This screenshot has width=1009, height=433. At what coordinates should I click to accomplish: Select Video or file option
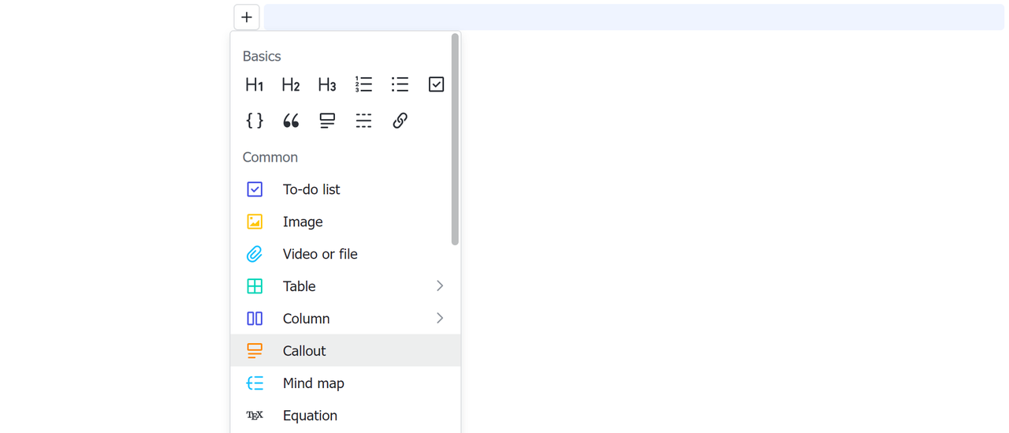(320, 254)
